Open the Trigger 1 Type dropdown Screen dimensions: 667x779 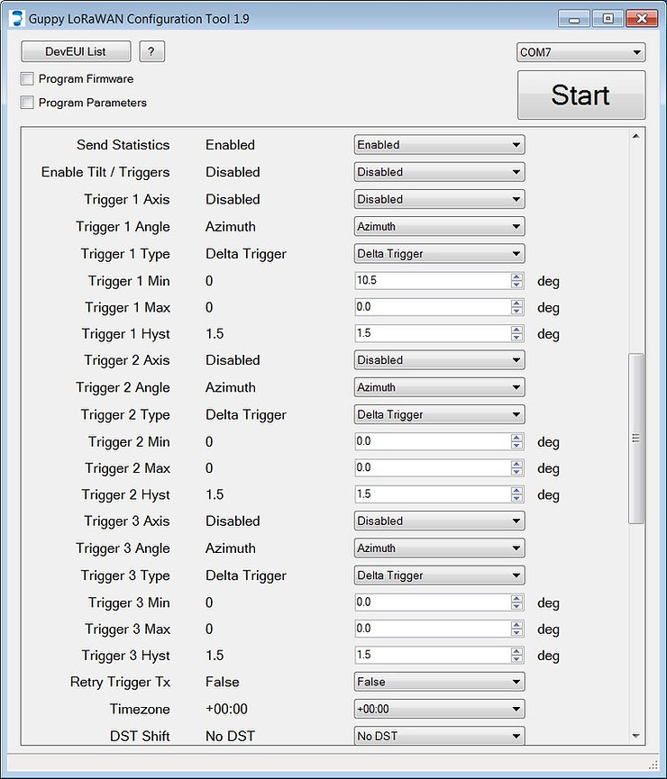pos(439,254)
